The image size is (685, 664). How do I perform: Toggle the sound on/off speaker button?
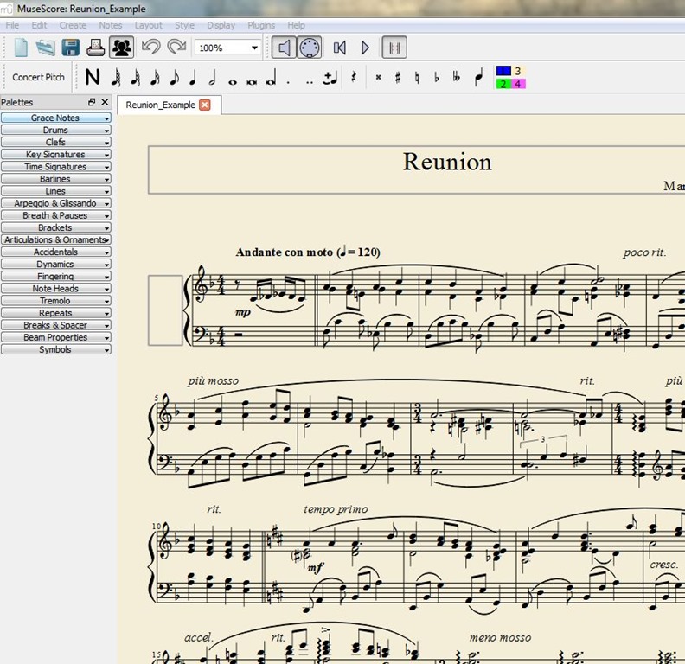pos(285,48)
